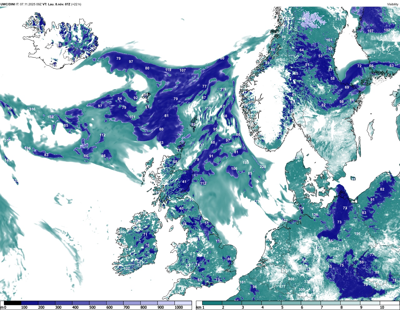The height and width of the screenshot is (310, 400).
Task: Click the map value '78'
Action: [x=394, y=280]
